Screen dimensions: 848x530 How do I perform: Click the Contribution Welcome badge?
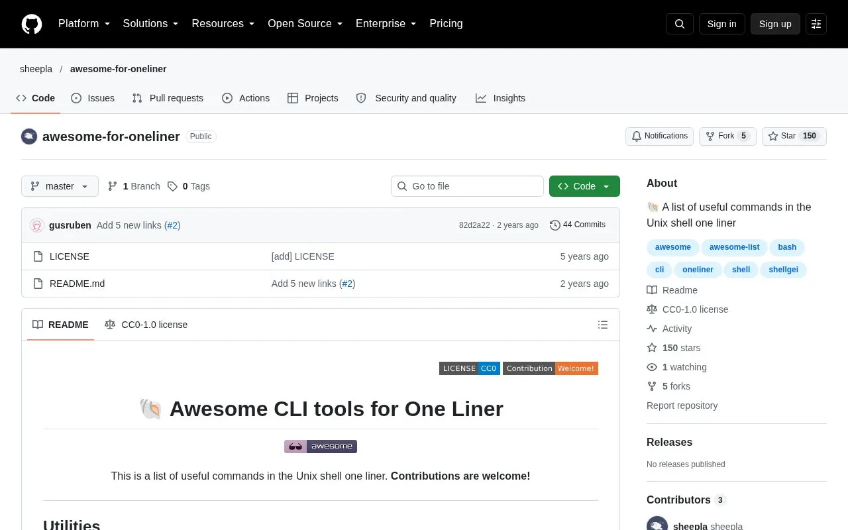tap(551, 368)
